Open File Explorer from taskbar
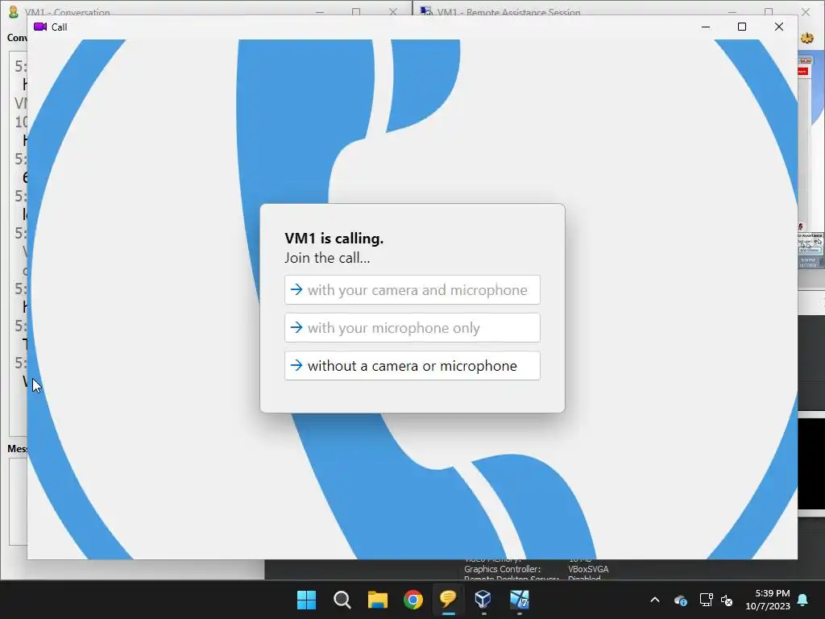The image size is (825, 619). (x=377, y=600)
